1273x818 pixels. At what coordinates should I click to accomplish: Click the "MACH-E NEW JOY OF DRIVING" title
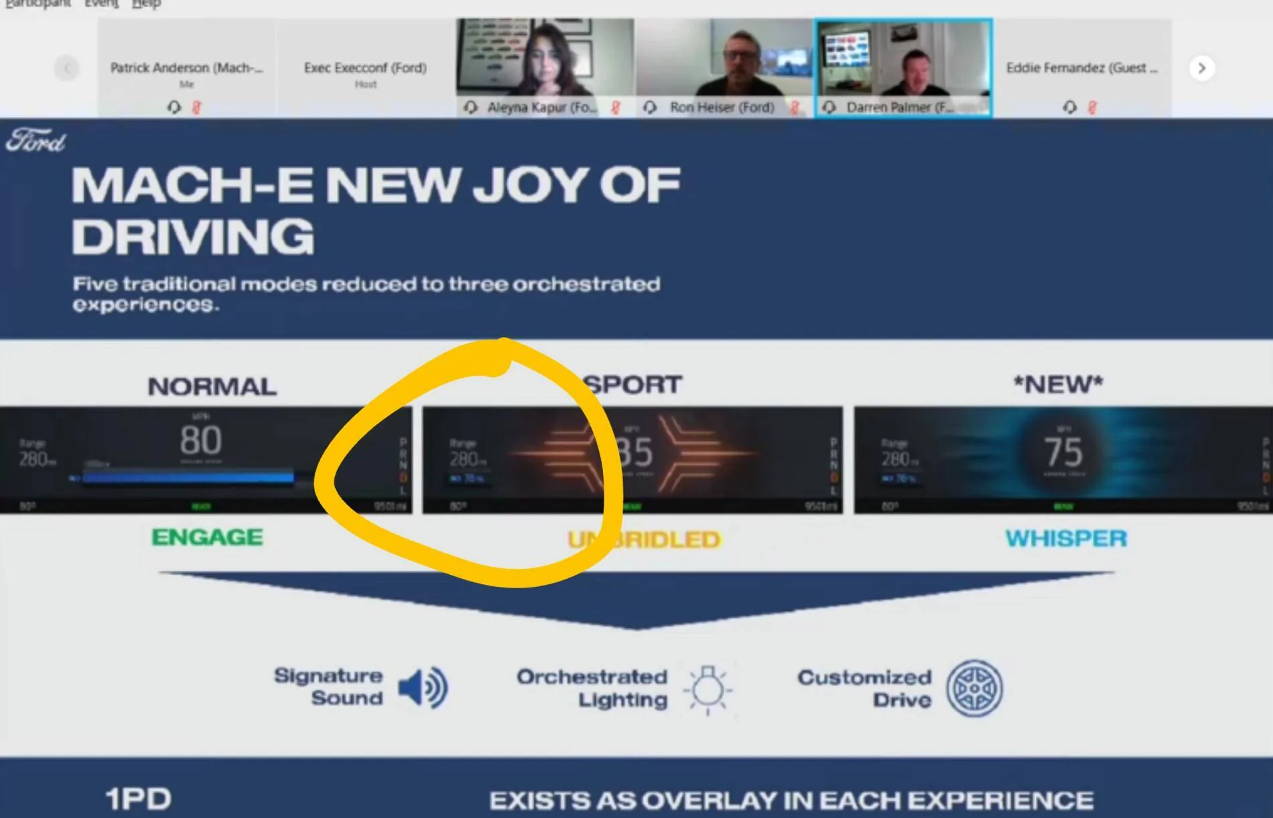[x=375, y=210]
